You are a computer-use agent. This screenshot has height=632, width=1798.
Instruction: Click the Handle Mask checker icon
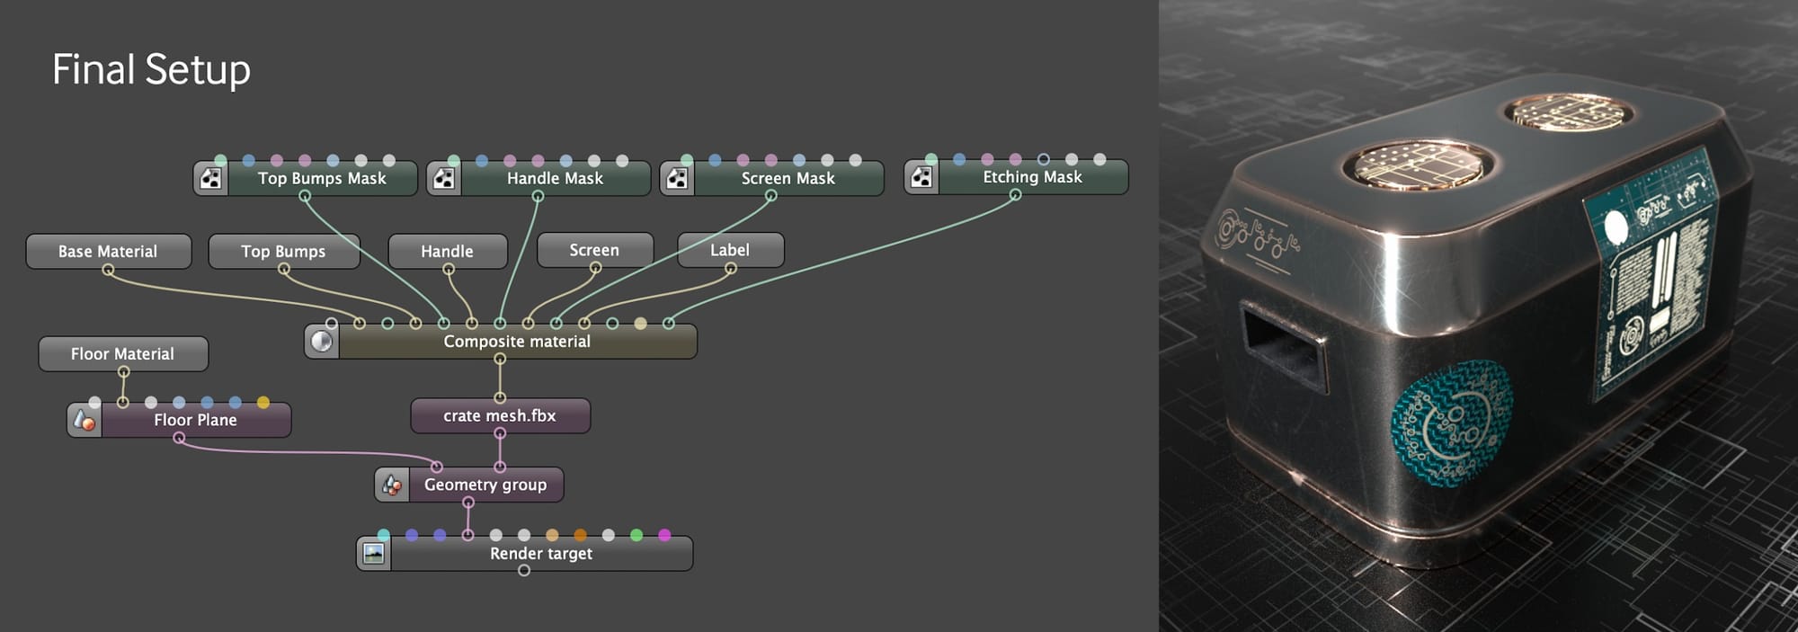click(x=444, y=178)
